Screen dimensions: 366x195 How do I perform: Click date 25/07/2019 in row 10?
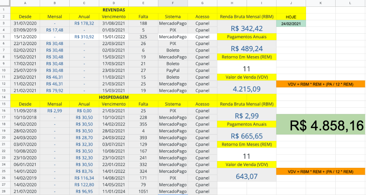pyautogui.click(x=25, y=70)
